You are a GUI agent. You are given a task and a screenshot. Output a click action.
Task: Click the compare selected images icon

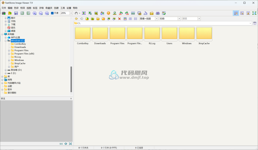[133, 13]
